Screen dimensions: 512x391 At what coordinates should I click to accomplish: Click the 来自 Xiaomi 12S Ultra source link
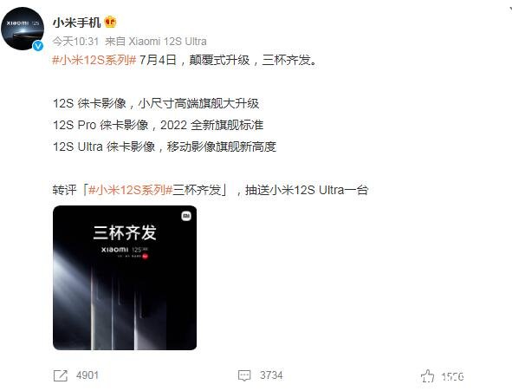point(156,42)
